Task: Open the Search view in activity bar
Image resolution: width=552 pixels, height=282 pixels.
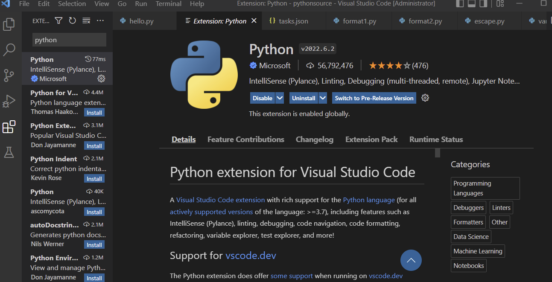Action: 9,49
